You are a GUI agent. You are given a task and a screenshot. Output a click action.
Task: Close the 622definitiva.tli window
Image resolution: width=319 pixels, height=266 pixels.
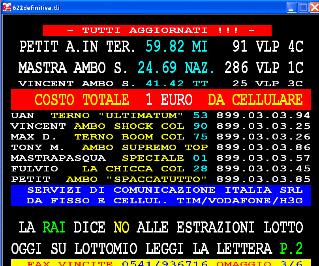[x=314, y=7]
